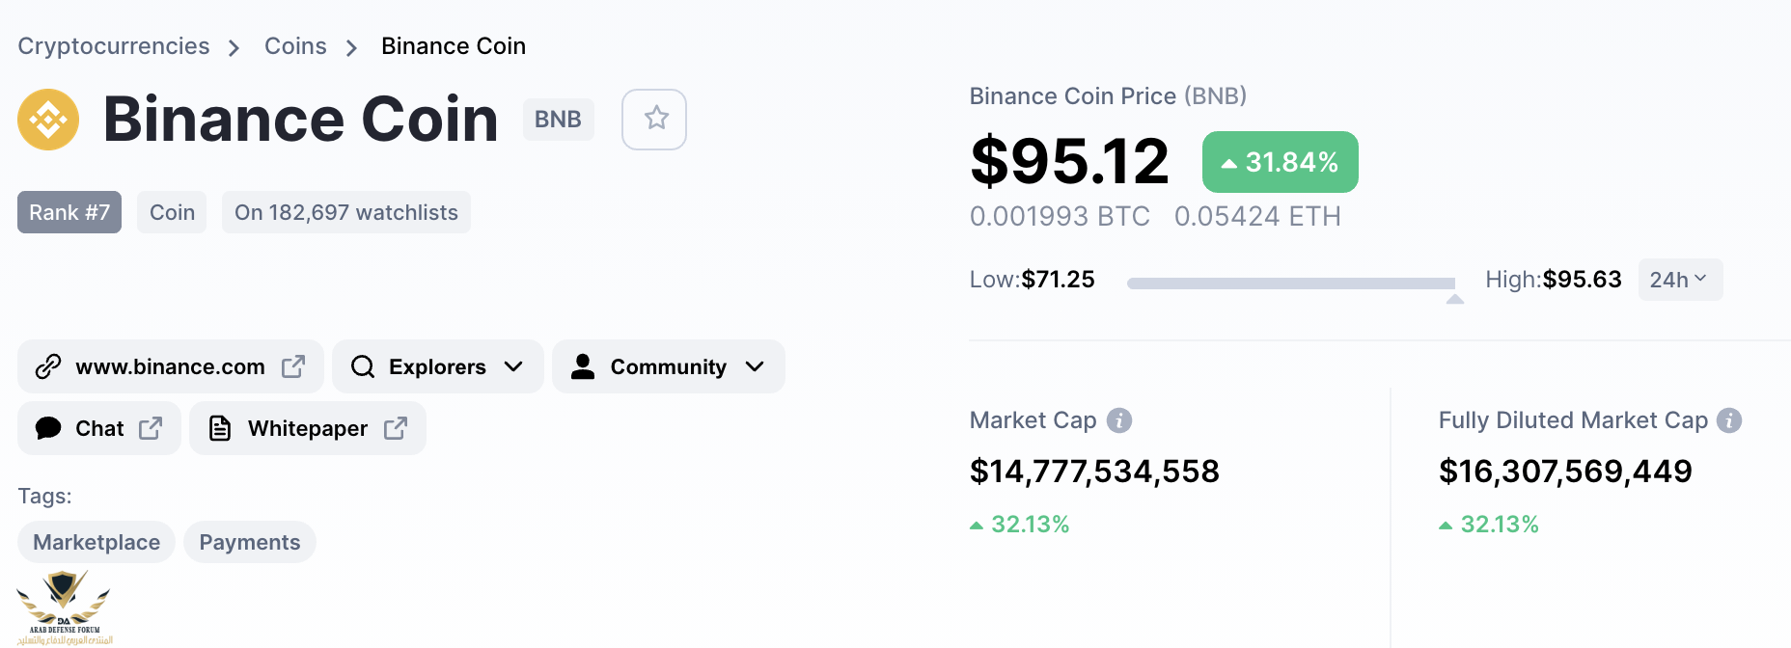This screenshot has height=648, width=1791.
Task: Click the Whitepaper document icon
Action: pyautogui.click(x=220, y=428)
